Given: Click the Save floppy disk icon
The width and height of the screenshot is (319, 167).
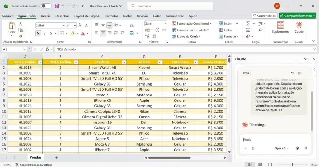Looking at the screenshot, I should click(57, 6).
